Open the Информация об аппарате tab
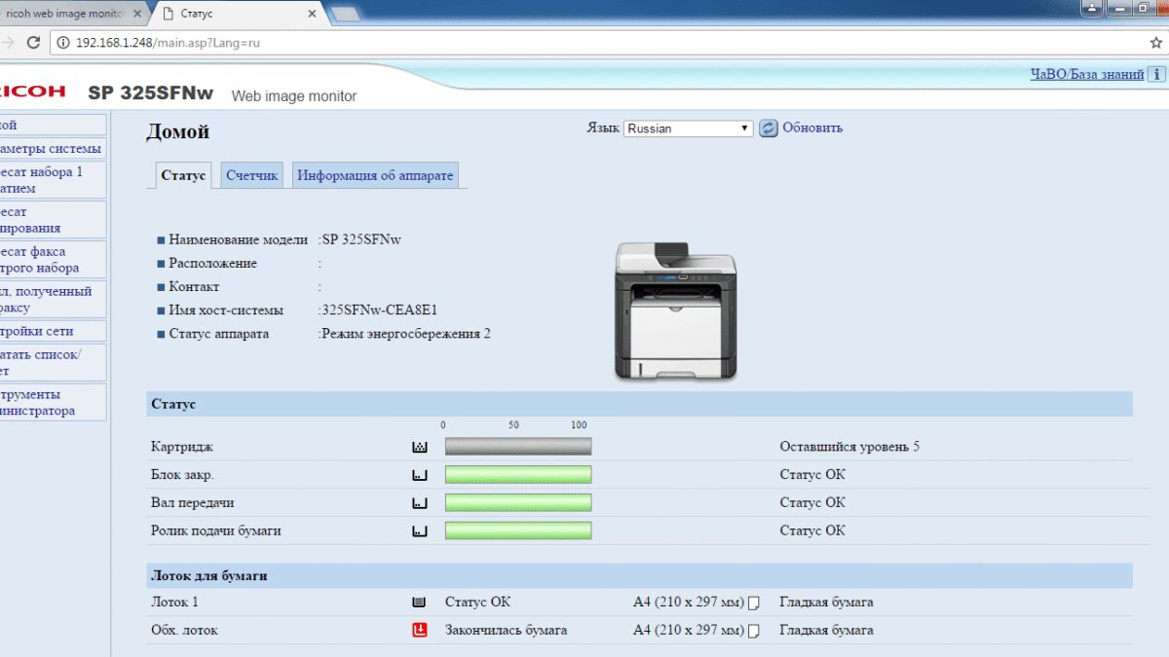Viewport: 1169px width, 657px height. tap(375, 175)
